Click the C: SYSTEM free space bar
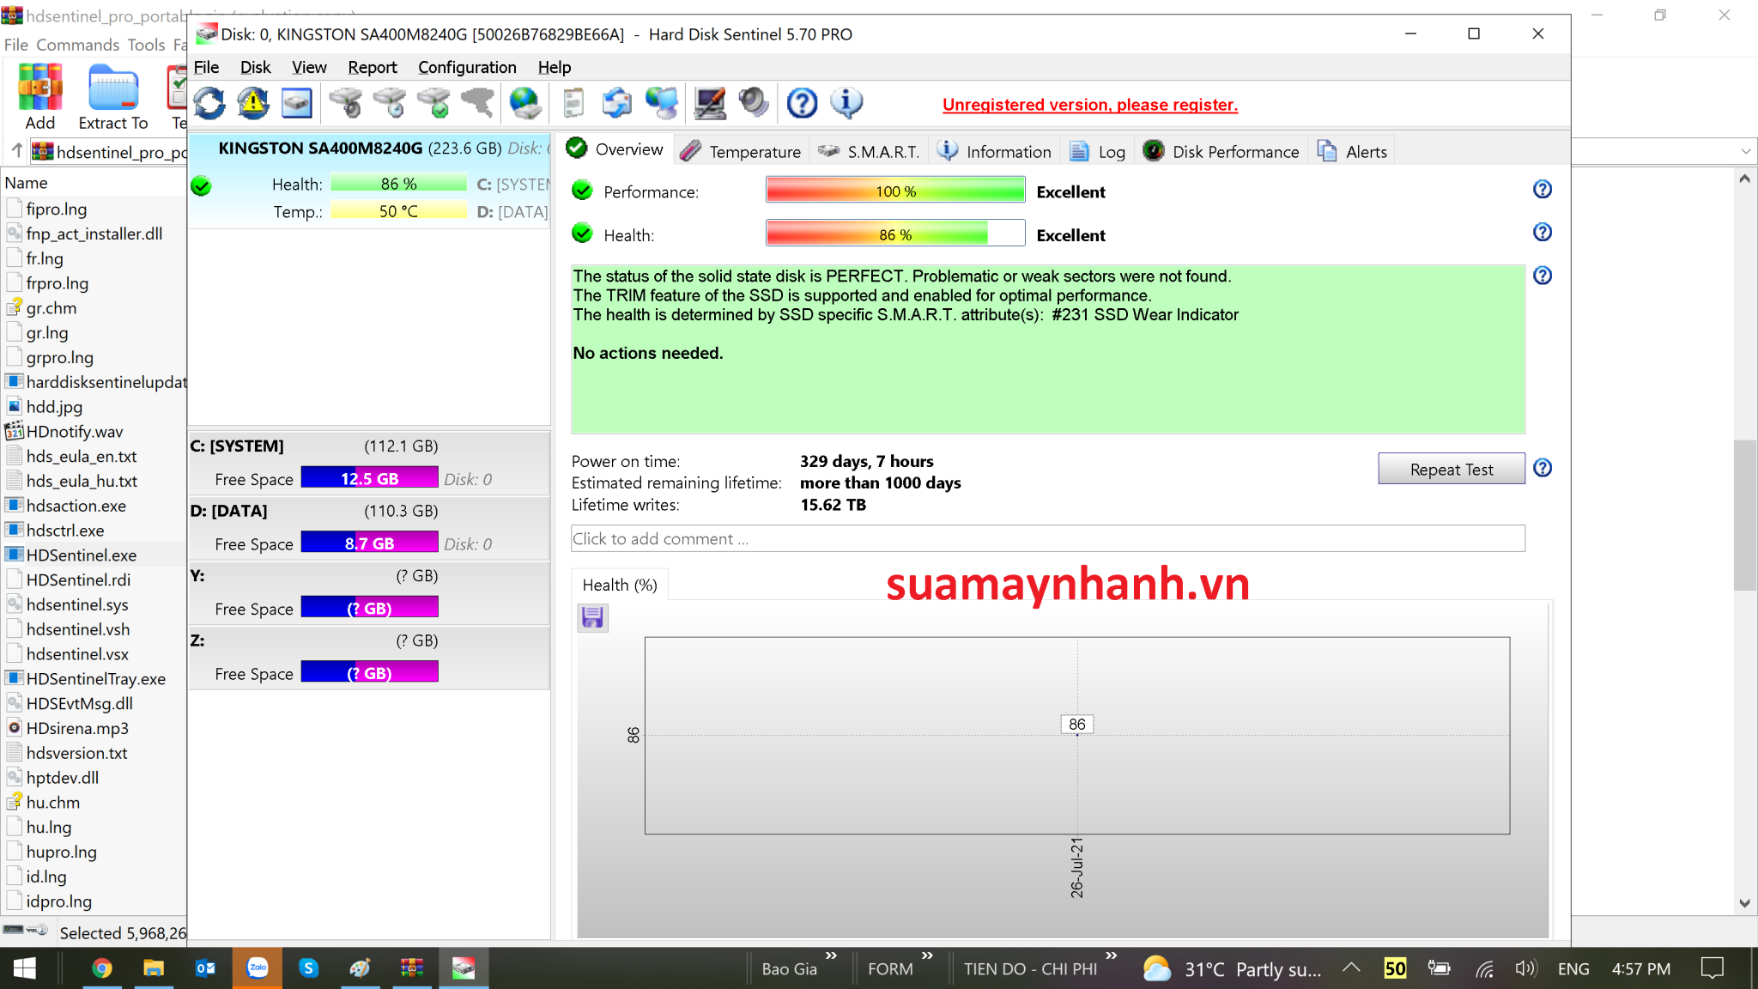Viewport: 1758px width, 989px height. [369, 478]
